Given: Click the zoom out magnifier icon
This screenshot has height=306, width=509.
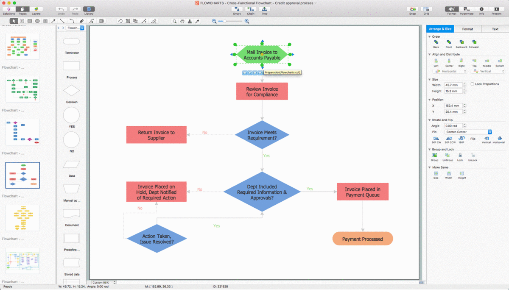Looking at the screenshot, I should (x=214, y=21).
